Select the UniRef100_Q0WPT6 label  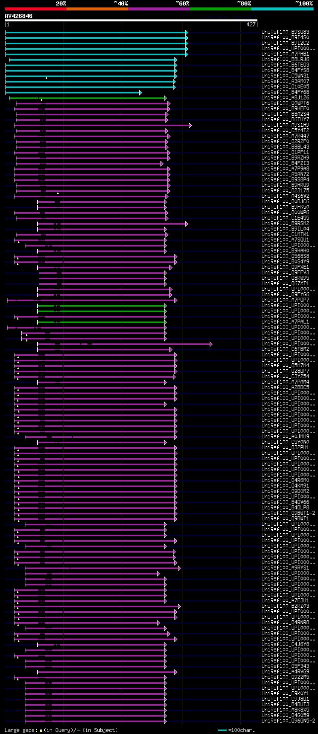pyautogui.click(x=285, y=103)
